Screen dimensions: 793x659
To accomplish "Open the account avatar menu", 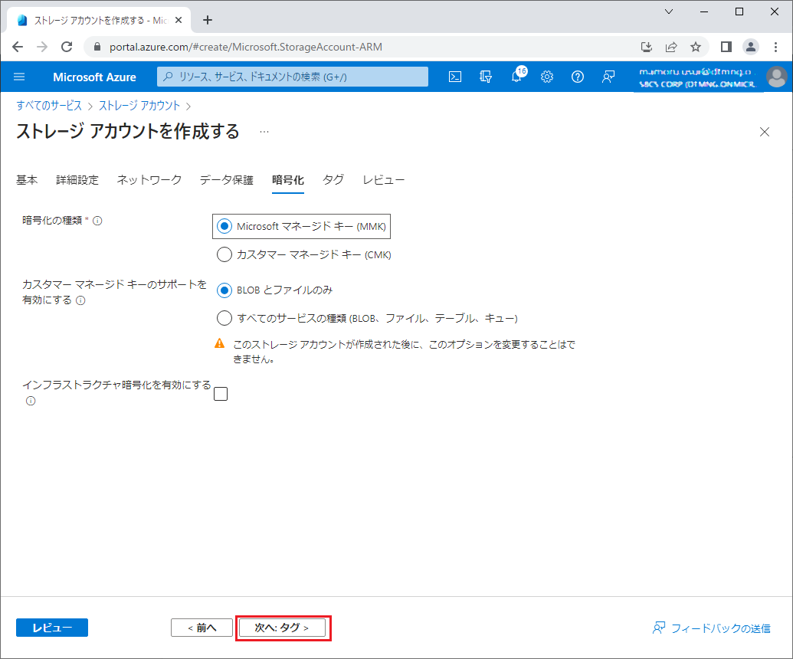I will pyautogui.click(x=776, y=77).
